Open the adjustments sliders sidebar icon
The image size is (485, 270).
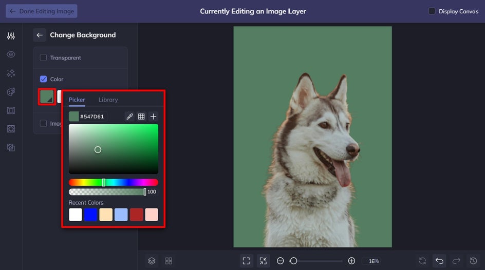11,36
